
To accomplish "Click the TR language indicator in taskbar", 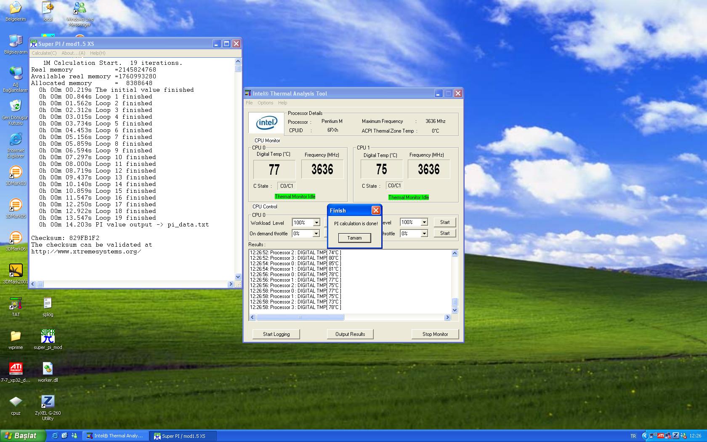I will (633, 436).
